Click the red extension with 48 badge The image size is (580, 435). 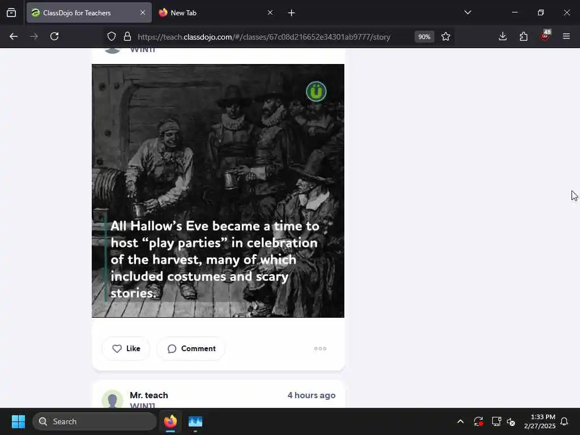click(x=545, y=36)
